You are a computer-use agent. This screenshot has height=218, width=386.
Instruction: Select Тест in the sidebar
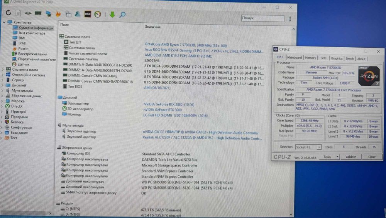tap(14, 138)
